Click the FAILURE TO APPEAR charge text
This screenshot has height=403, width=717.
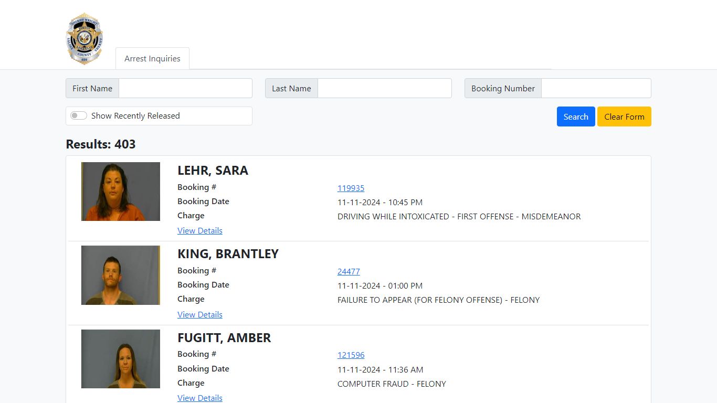point(438,300)
